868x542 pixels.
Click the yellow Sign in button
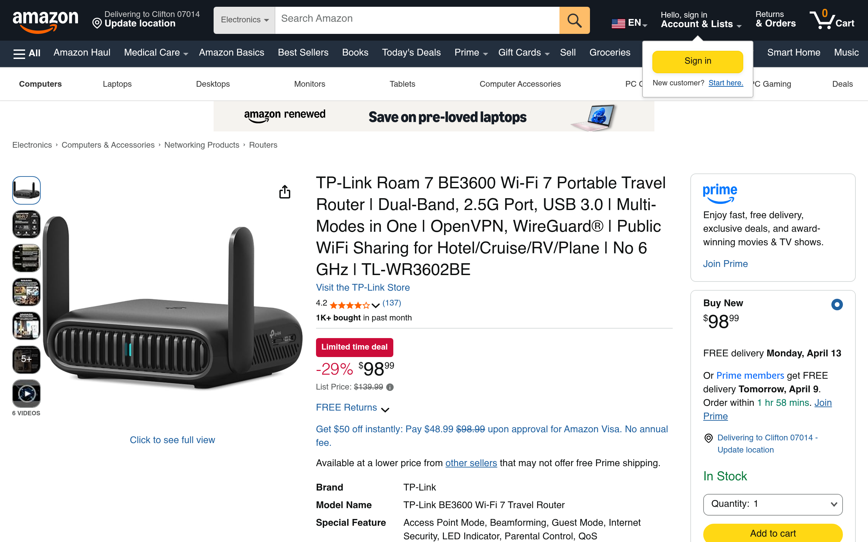(697, 61)
